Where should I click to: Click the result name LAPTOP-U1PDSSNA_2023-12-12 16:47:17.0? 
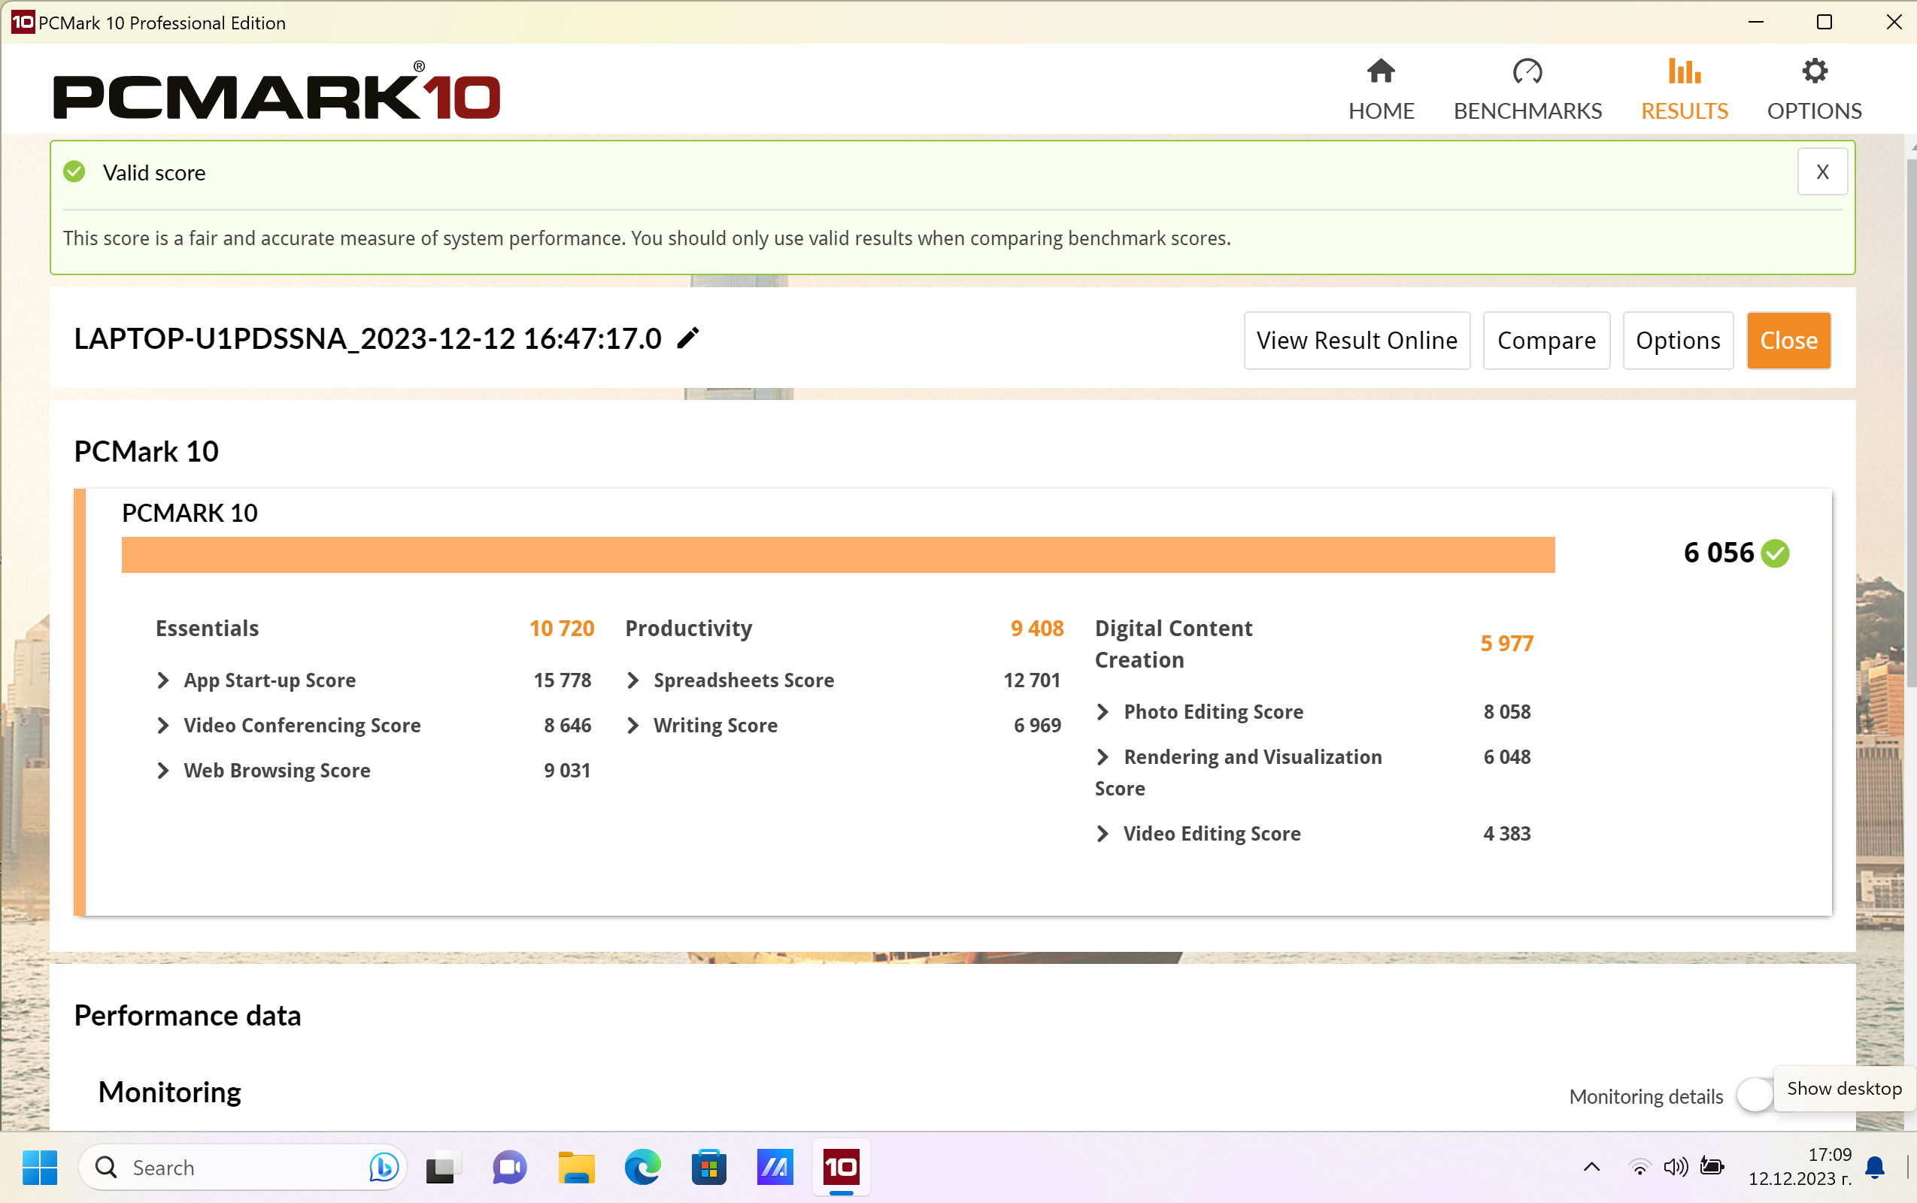pos(368,339)
